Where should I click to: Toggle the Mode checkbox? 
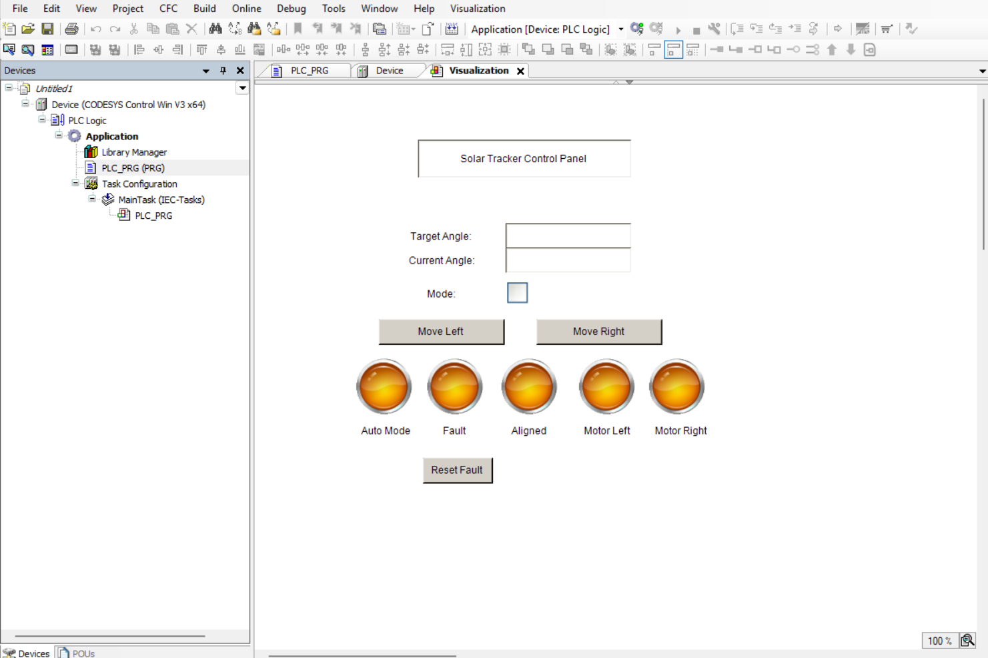[x=517, y=292]
